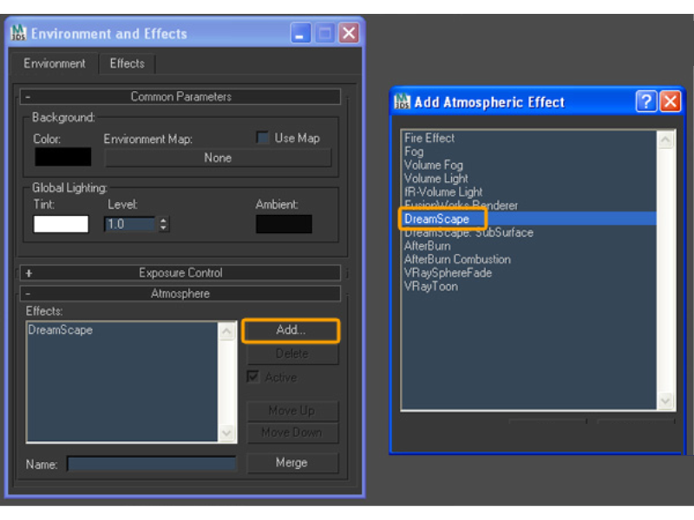Viewport: 694px width, 520px height.
Task: Enable the Use Map checkbox
Action: coord(263,138)
